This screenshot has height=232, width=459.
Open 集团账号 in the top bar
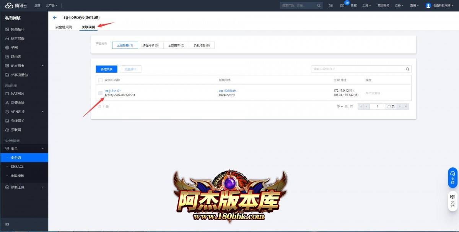coord(383,6)
